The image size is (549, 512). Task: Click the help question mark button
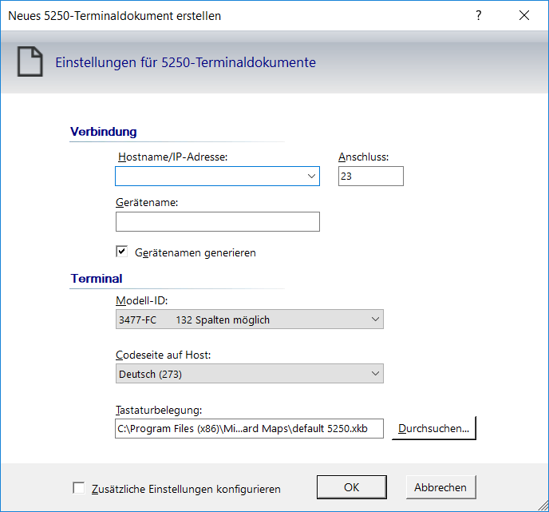click(x=479, y=15)
